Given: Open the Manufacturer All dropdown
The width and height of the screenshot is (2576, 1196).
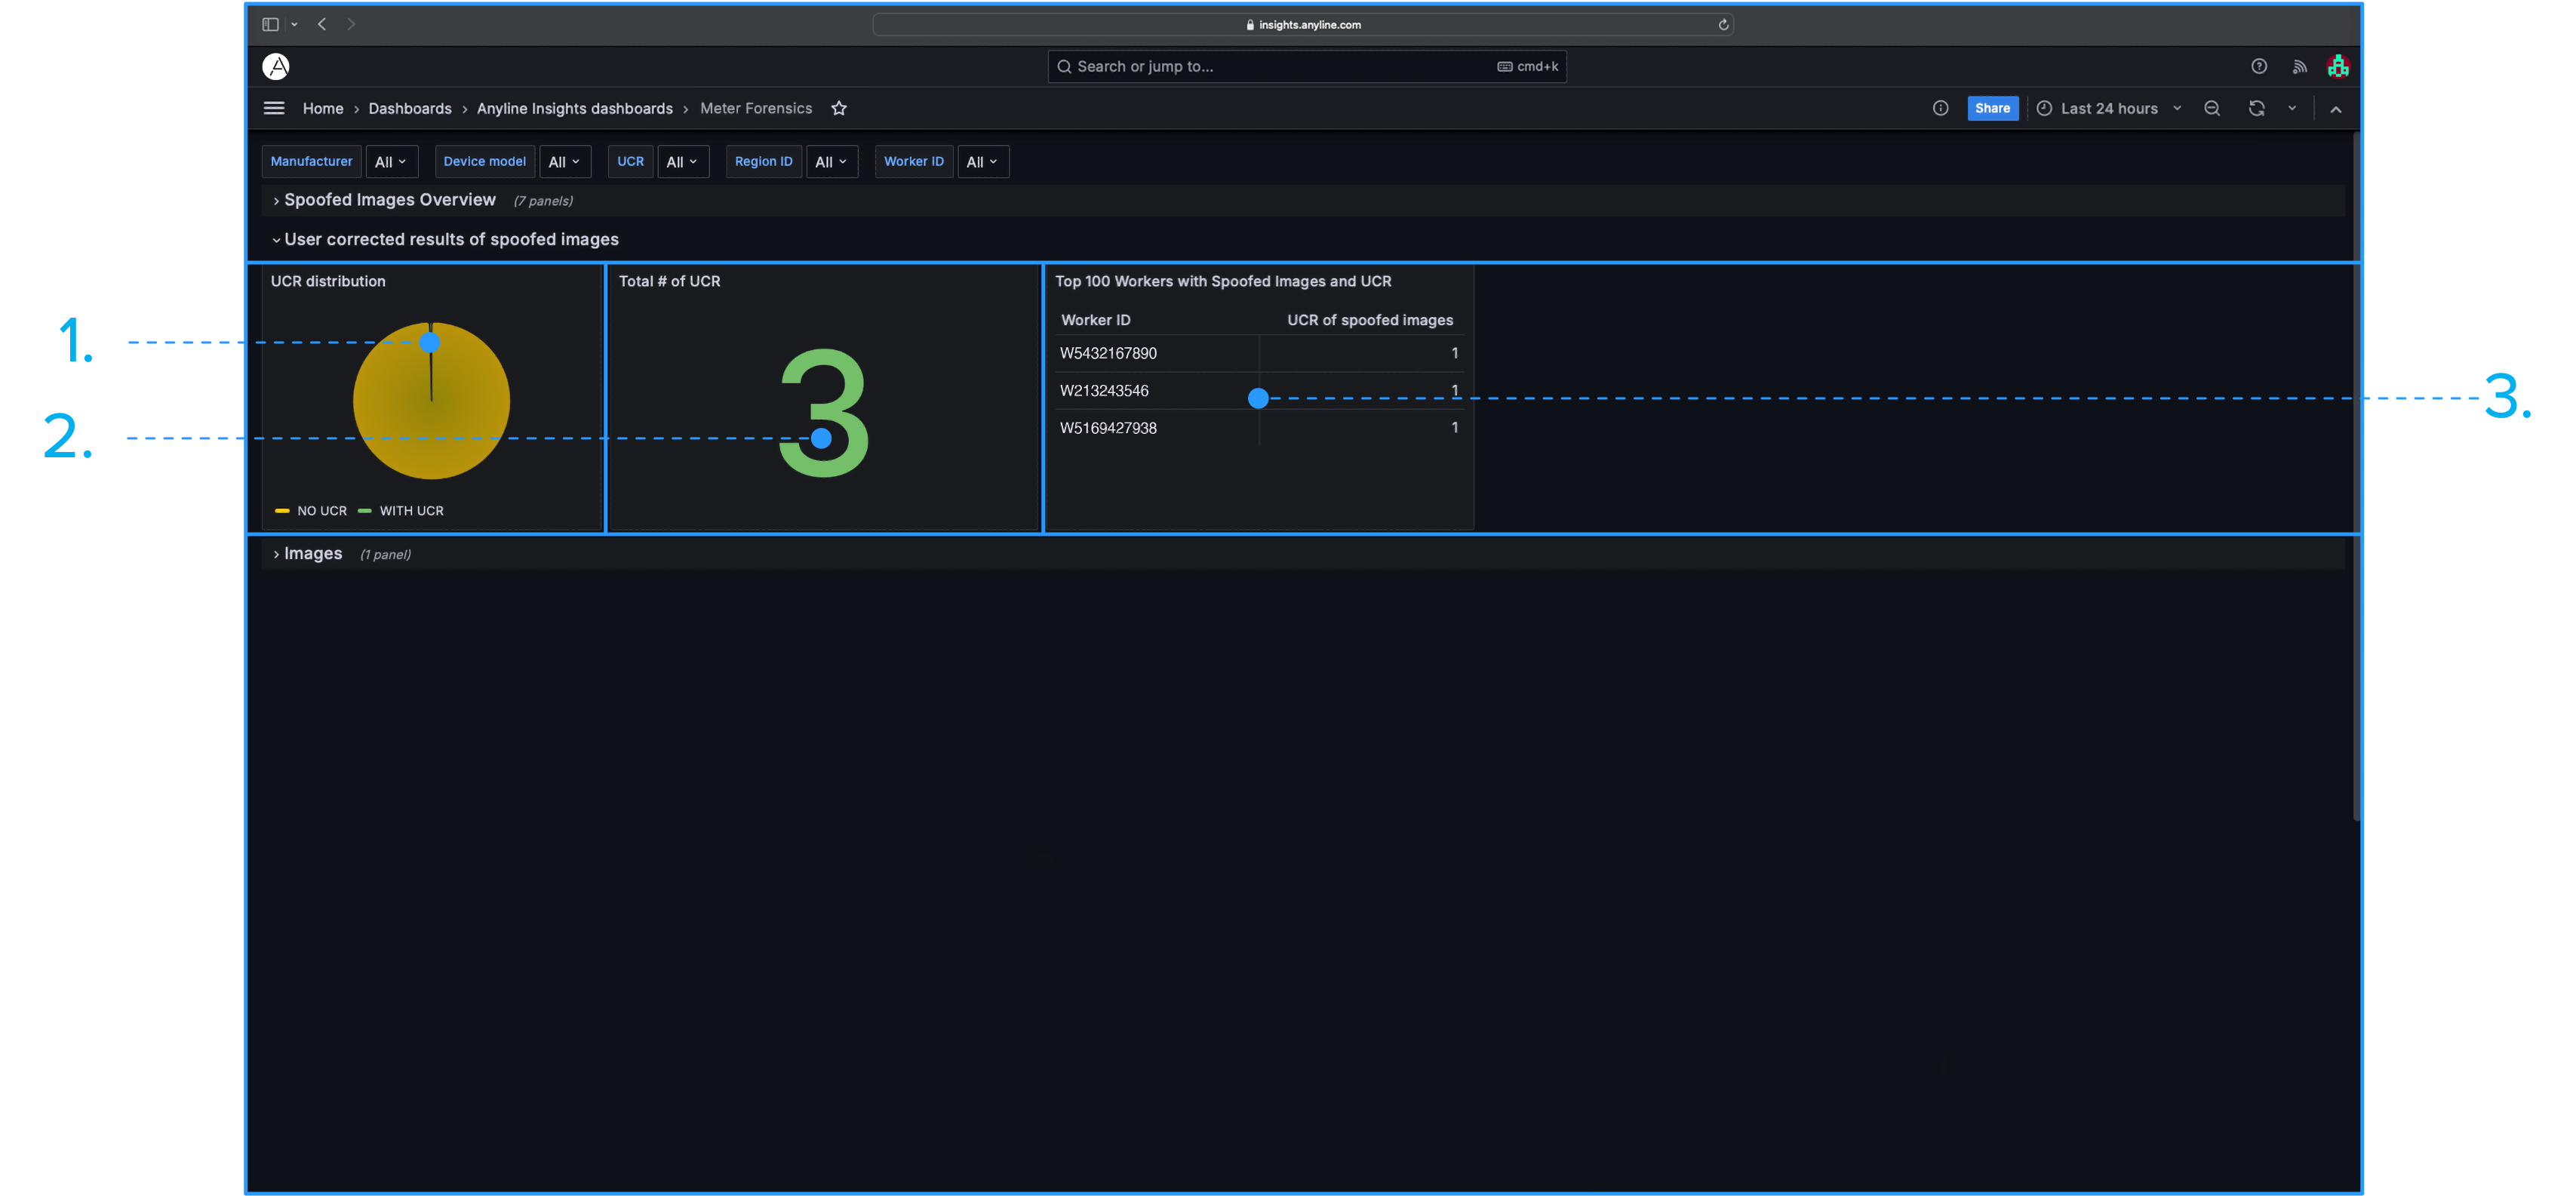Looking at the screenshot, I should pos(391,162).
